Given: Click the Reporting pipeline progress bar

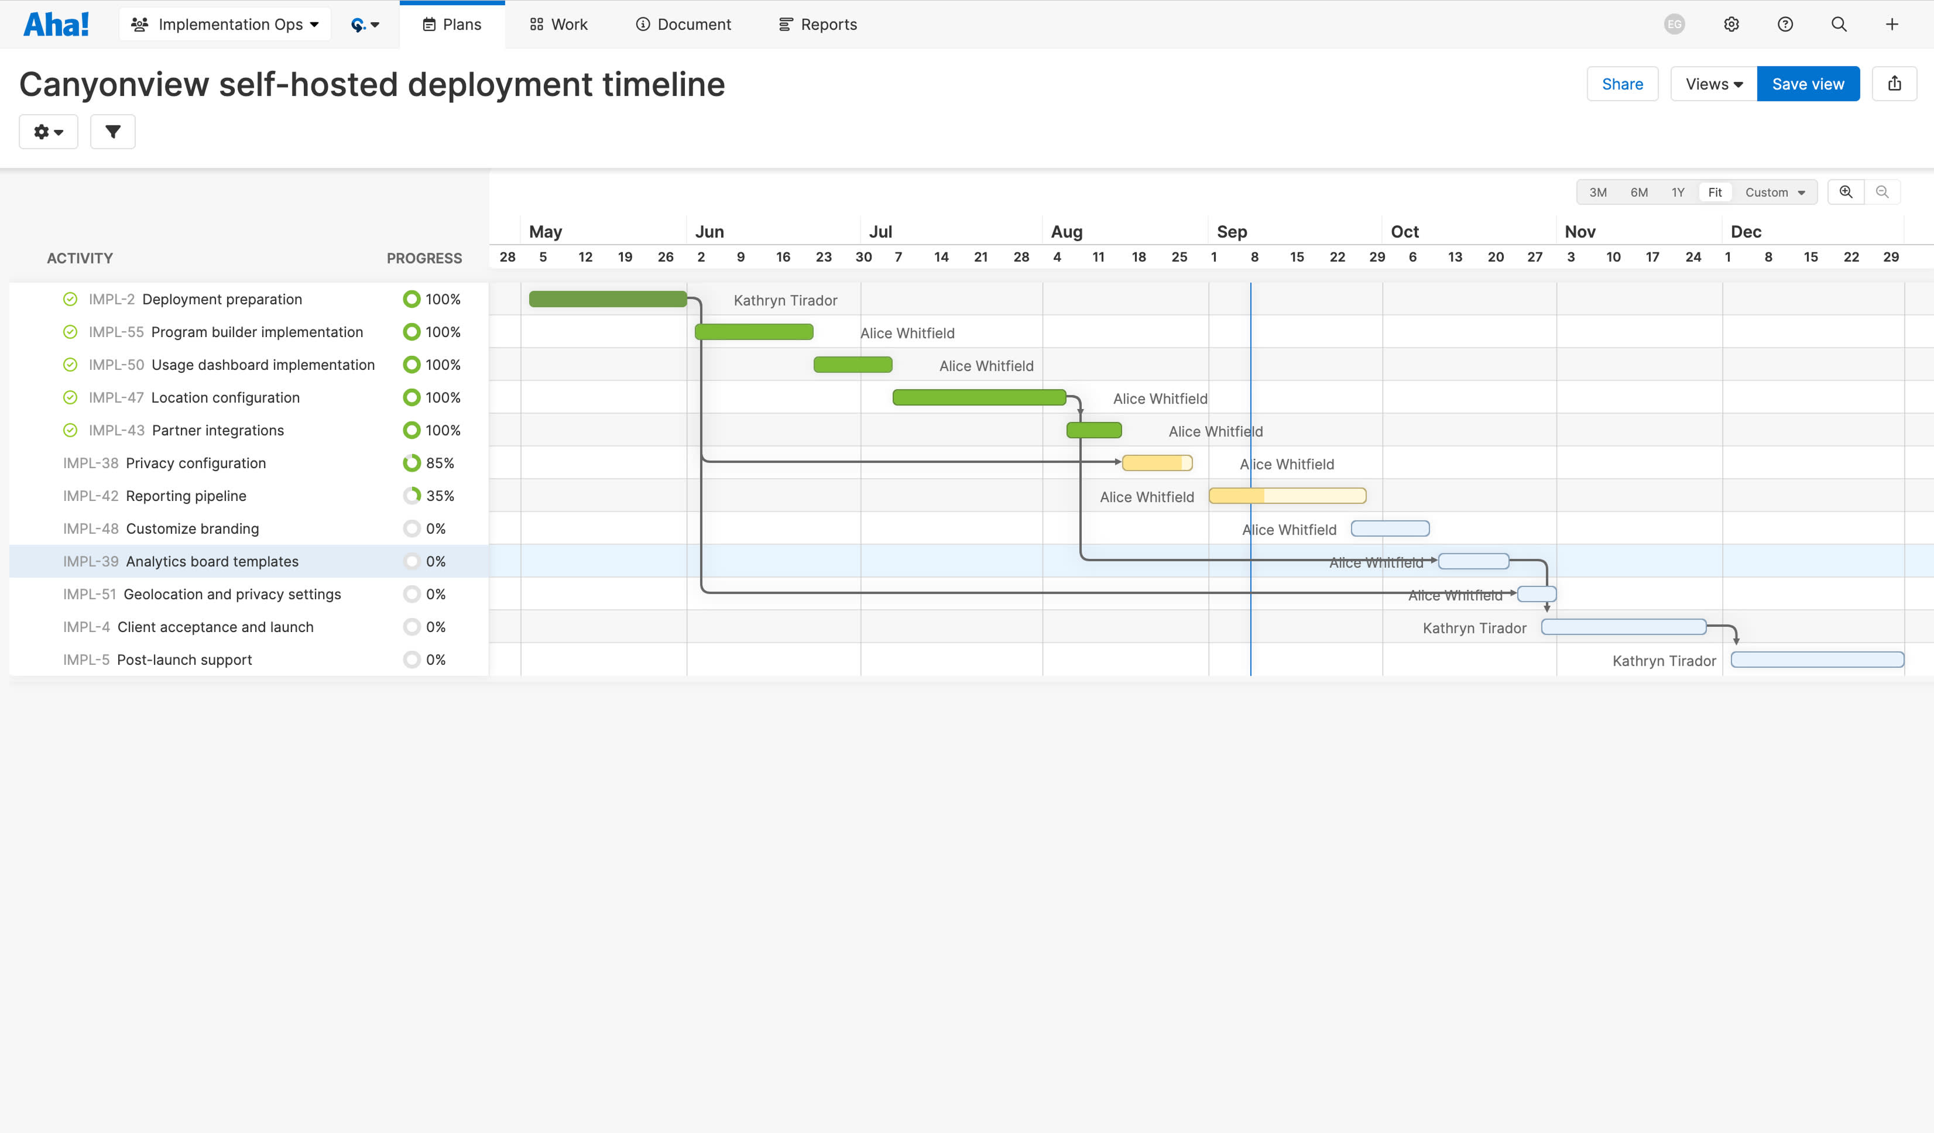Looking at the screenshot, I should 1287,496.
